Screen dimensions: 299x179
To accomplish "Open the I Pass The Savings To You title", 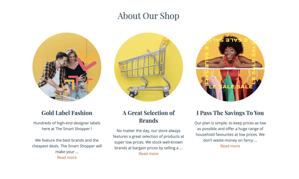I will pyautogui.click(x=230, y=113).
